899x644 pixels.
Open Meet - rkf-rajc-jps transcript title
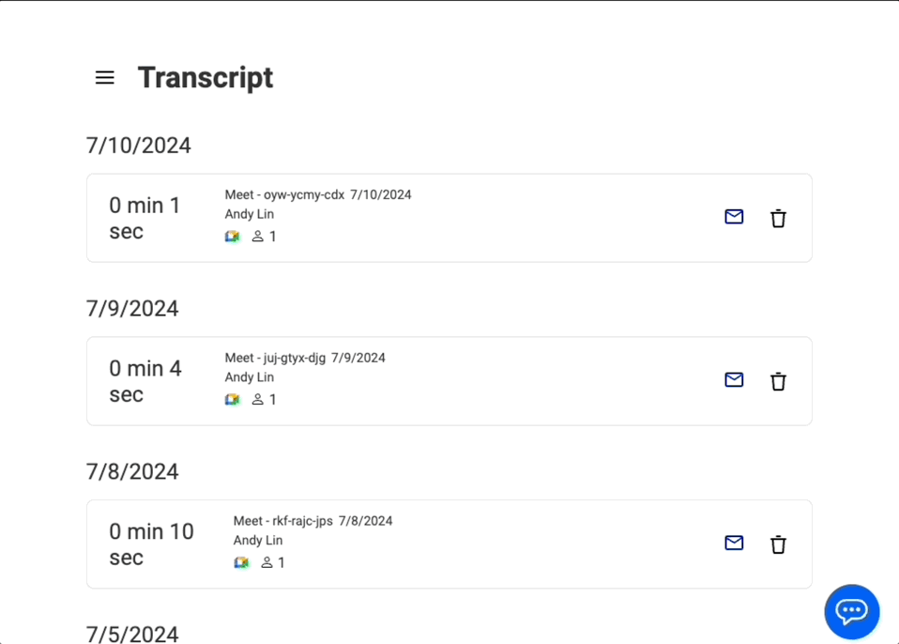[283, 521]
